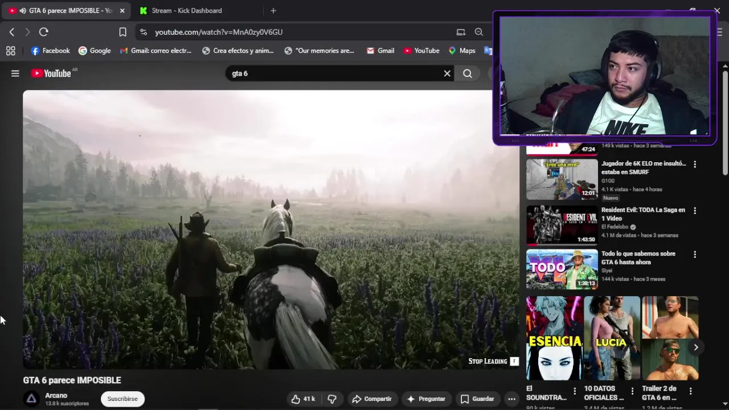Dislike the video with thumbs down
729x410 pixels.
click(x=332, y=399)
